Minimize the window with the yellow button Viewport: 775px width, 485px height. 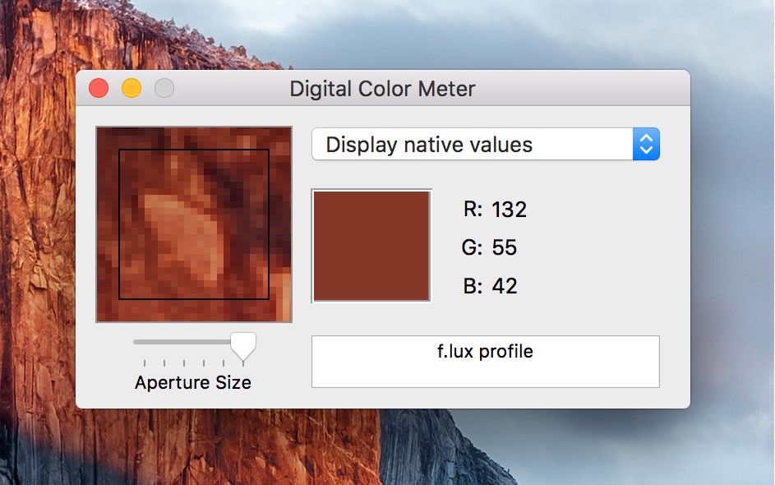click(131, 88)
